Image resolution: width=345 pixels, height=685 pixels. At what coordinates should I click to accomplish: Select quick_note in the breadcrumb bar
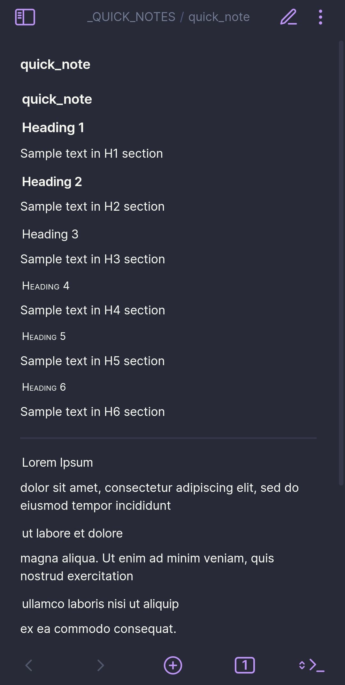tap(219, 17)
